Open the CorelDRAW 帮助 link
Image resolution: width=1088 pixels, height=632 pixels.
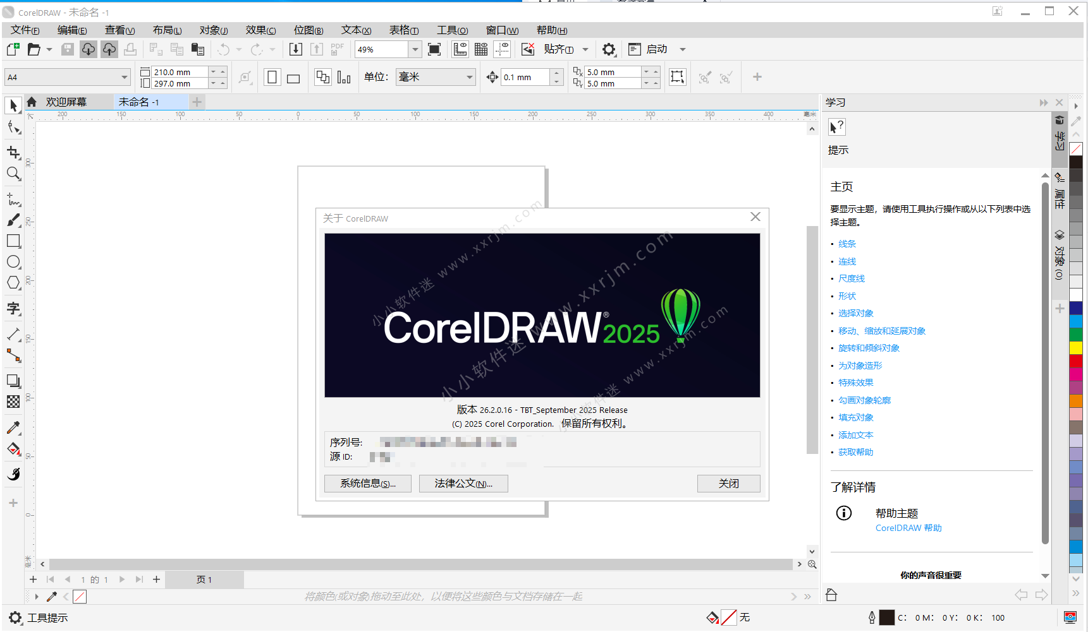pos(908,528)
